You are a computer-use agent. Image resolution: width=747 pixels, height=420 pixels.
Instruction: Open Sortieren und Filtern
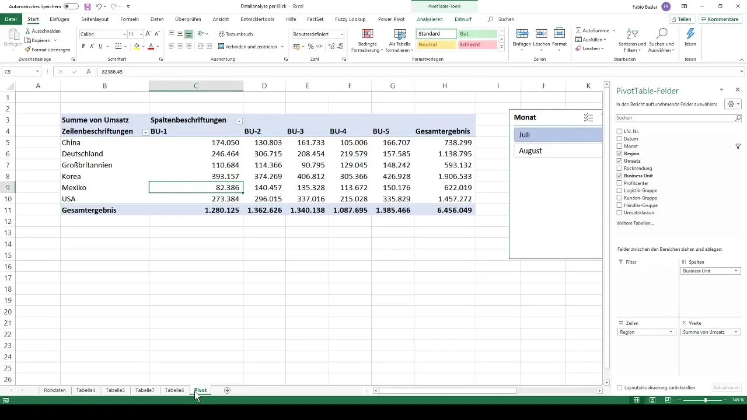pos(634,40)
